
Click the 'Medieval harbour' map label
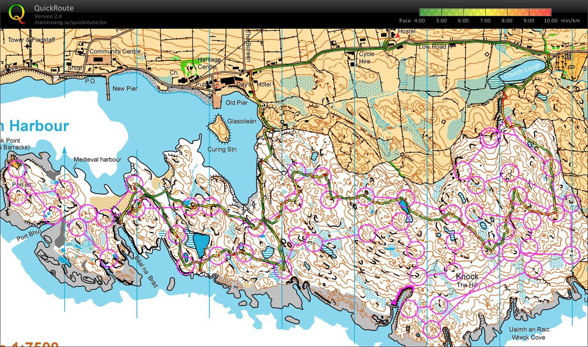pos(97,160)
